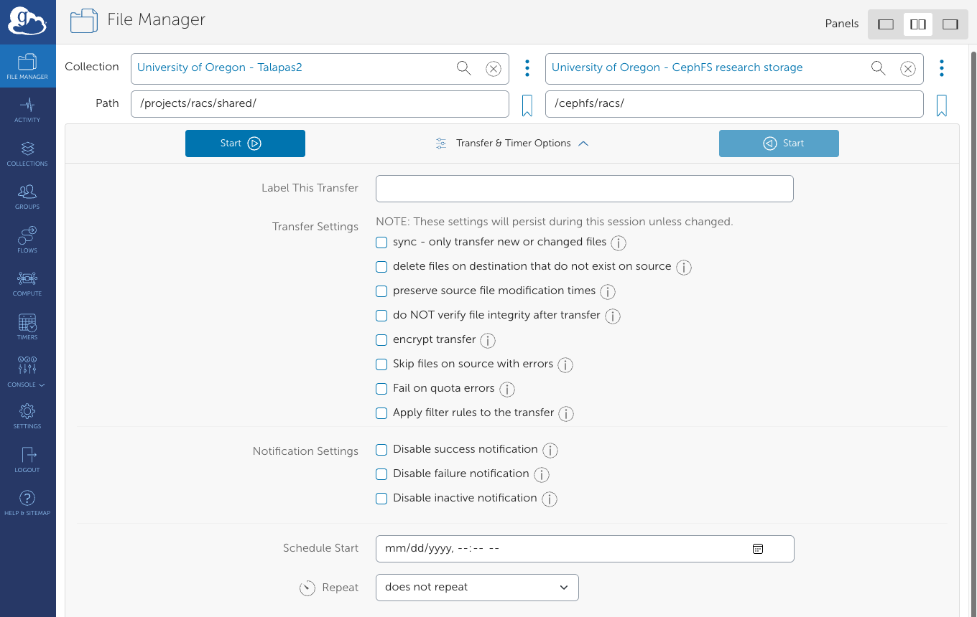
Task: Switch to the two-panel layout view
Action: click(x=917, y=24)
